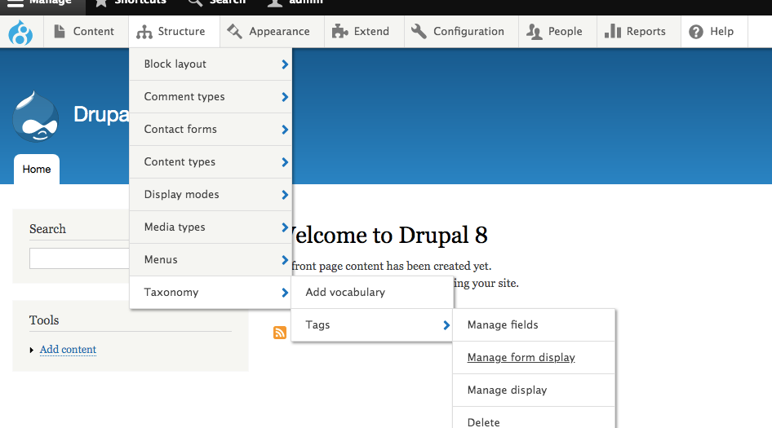
Task: Expand the Display modes submenu arrow
Action: click(x=285, y=195)
